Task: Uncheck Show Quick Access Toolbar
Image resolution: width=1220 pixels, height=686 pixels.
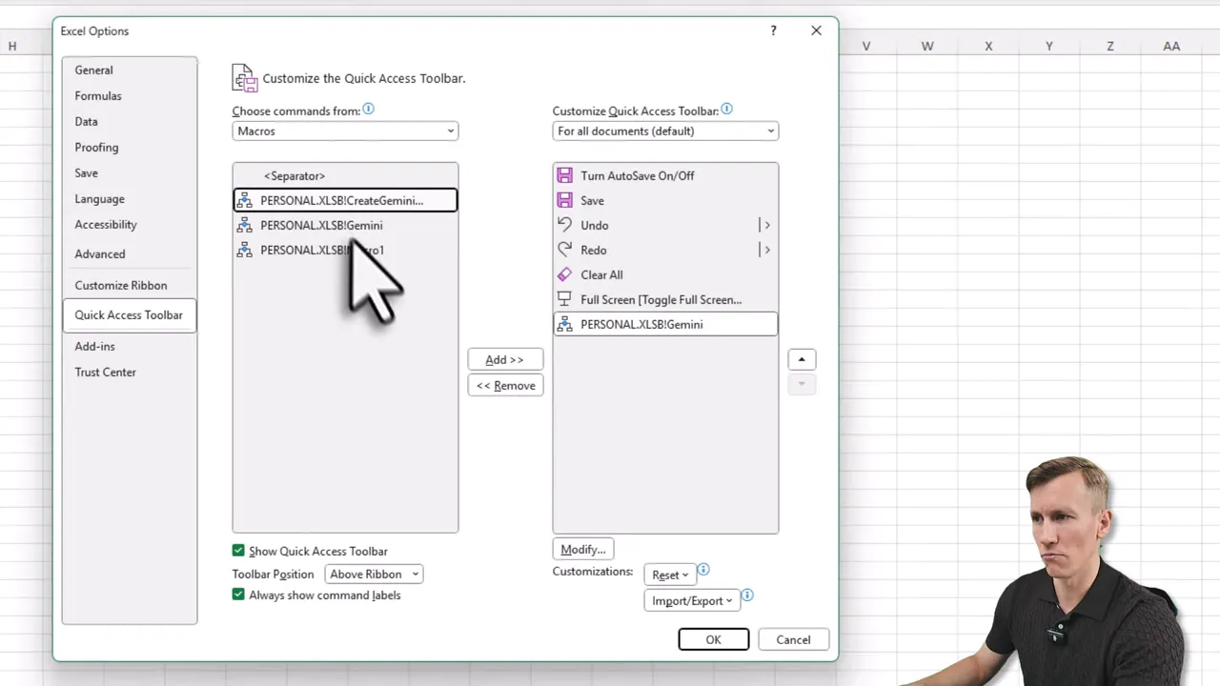Action: pyautogui.click(x=238, y=551)
